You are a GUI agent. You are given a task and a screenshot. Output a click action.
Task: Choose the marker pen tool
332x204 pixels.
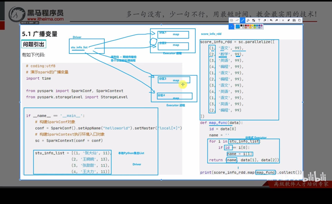point(248,20)
